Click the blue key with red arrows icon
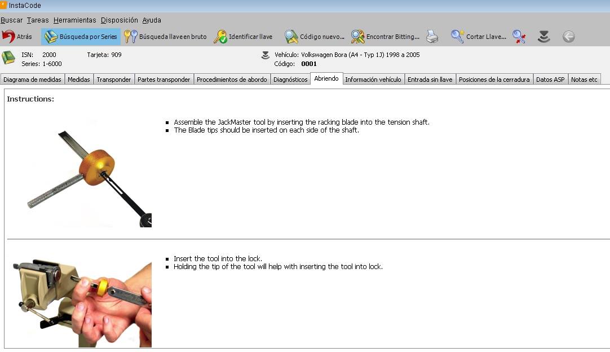The width and height of the screenshot is (610, 352). coord(519,37)
